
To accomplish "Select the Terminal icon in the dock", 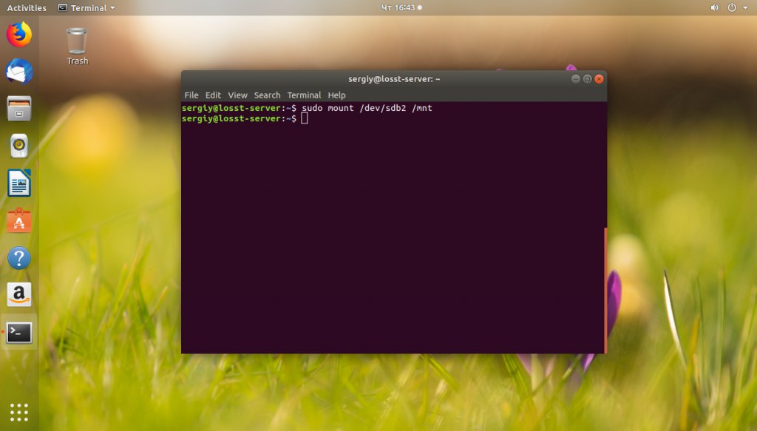I will pos(18,332).
